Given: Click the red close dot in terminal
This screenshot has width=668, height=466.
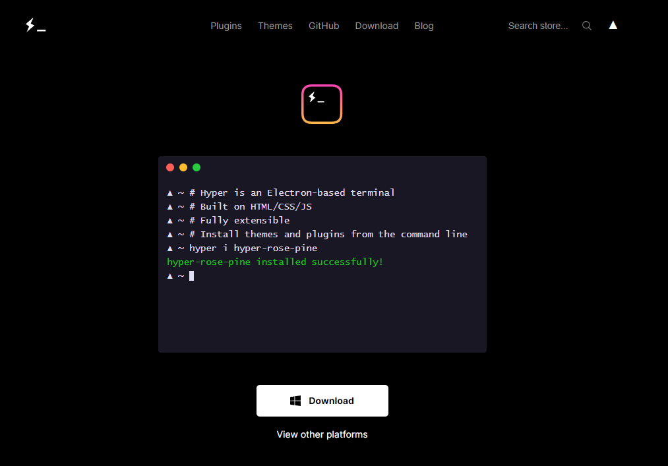Looking at the screenshot, I should click(x=170, y=167).
